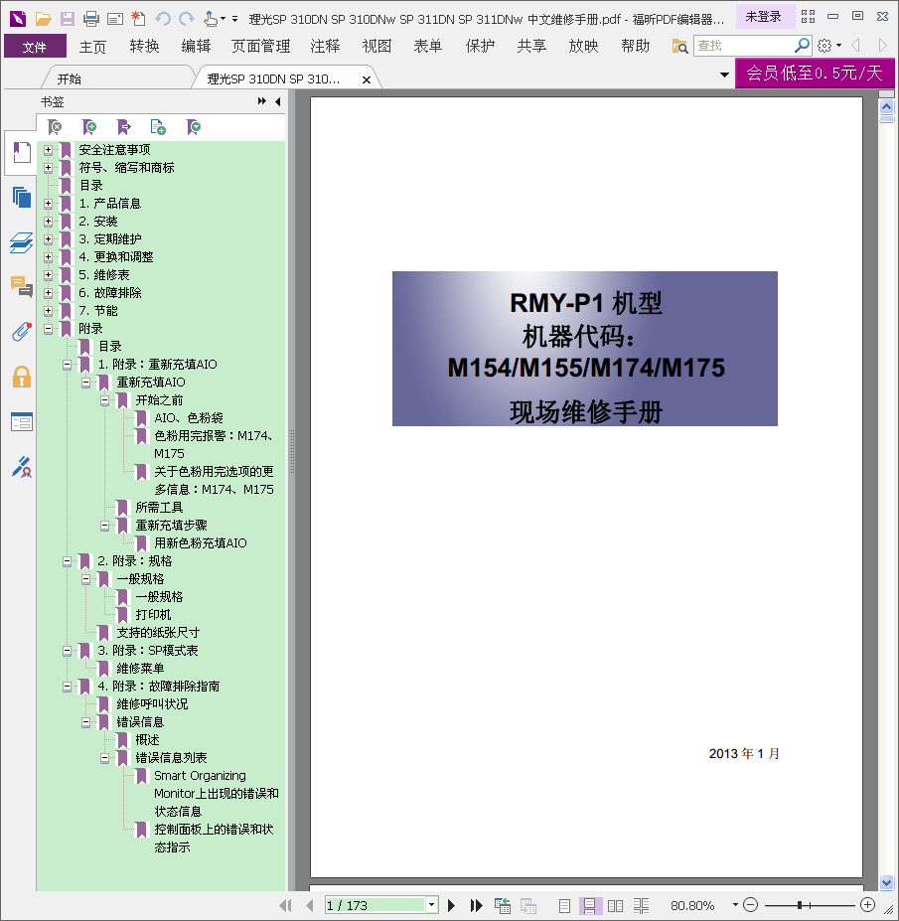Open the quick access toolbar customize arrow
This screenshot has height=921, width=899.
(234, 19)
